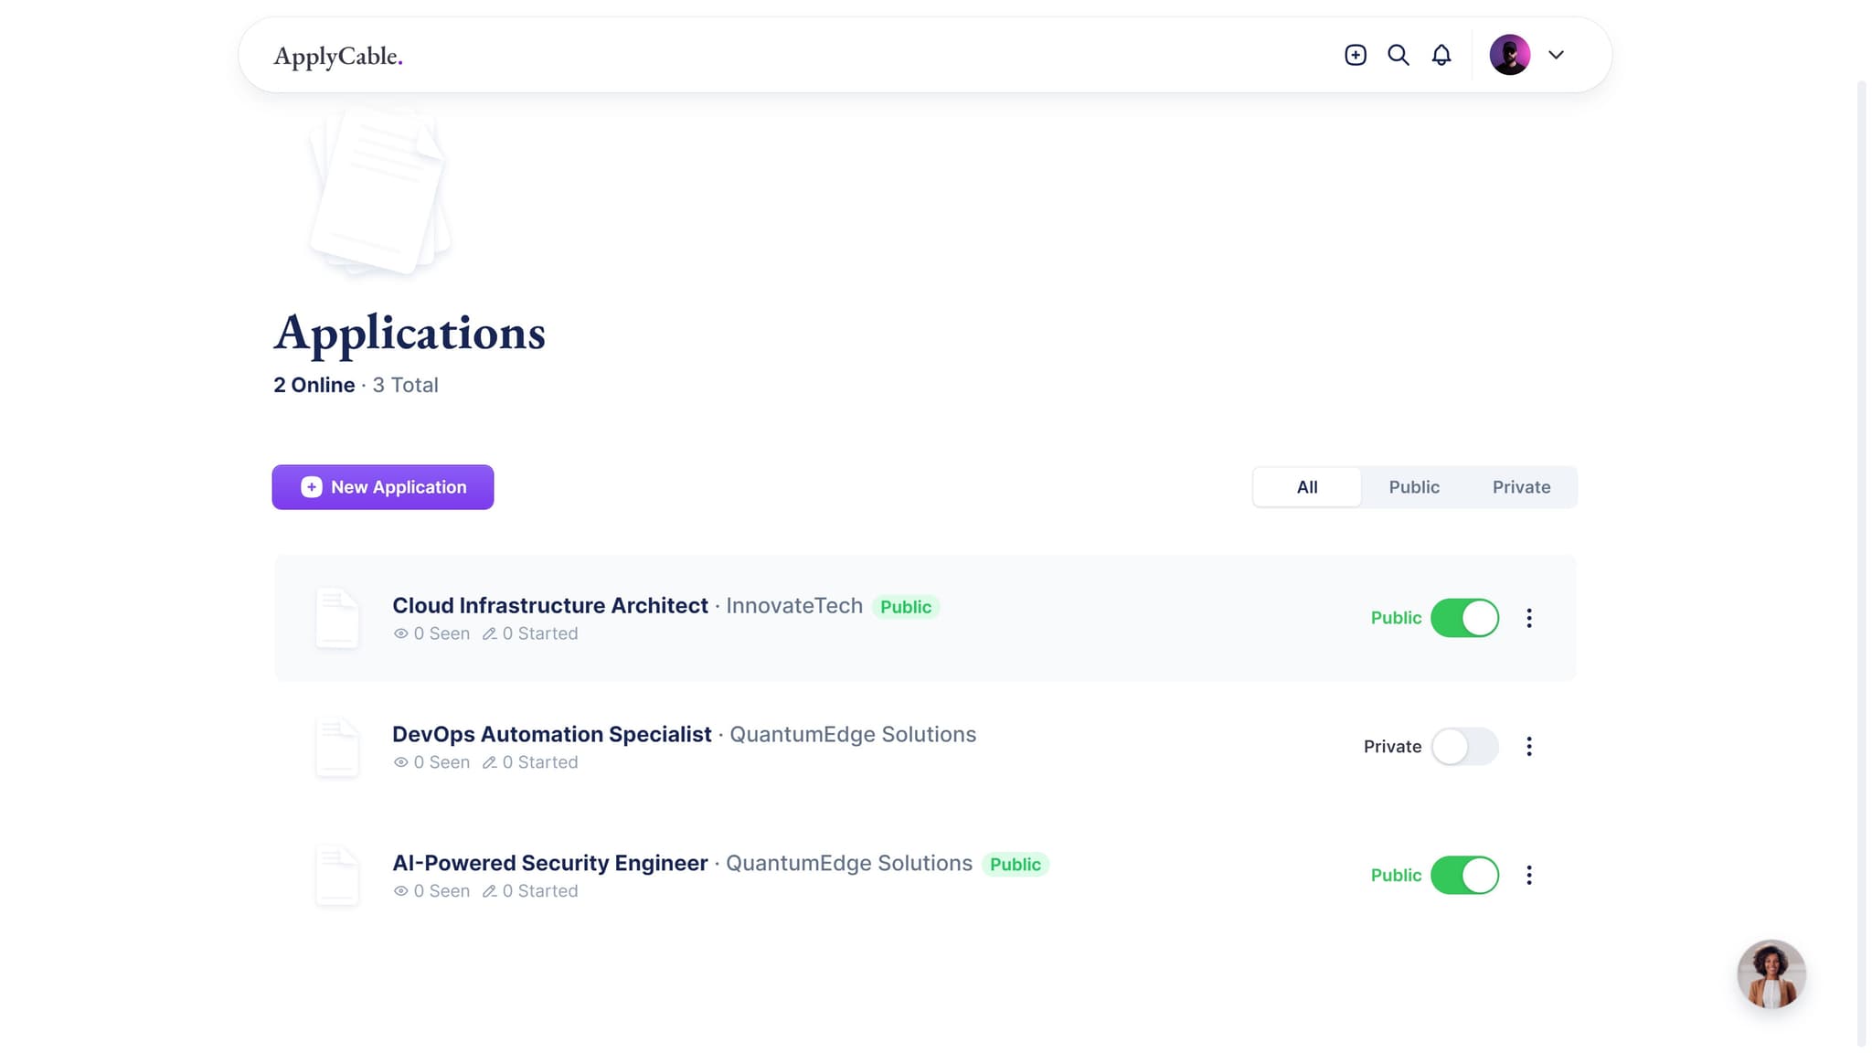Click AI-Powered Security Engineer document icon
Viewport: 1872px width, 1053px height.
click(x=336, y=876)
